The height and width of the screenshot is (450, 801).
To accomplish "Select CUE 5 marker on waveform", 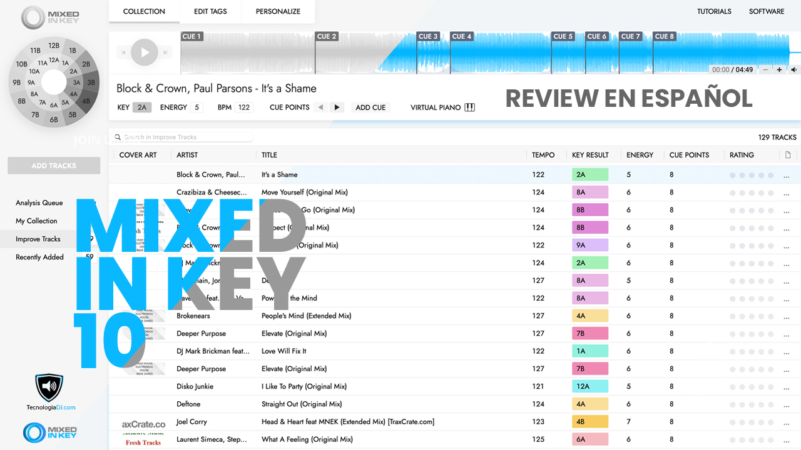I will 563,36.
